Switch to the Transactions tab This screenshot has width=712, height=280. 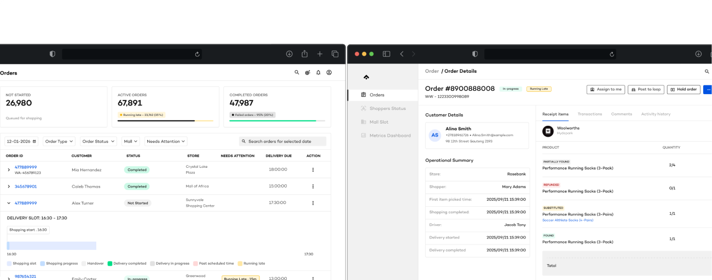point(589,114)
